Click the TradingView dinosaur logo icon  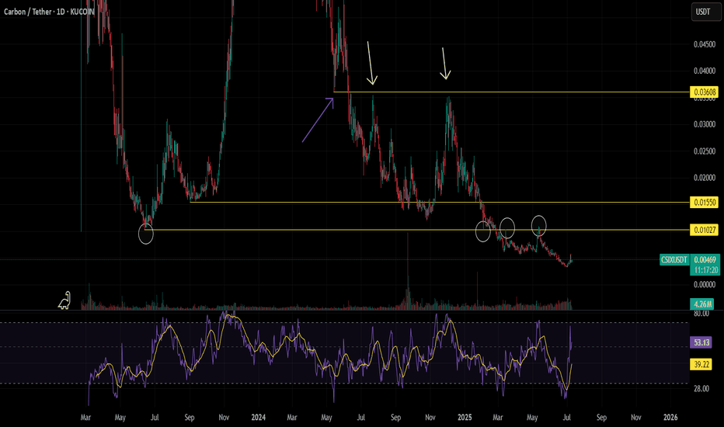click(x=64, y=300)
